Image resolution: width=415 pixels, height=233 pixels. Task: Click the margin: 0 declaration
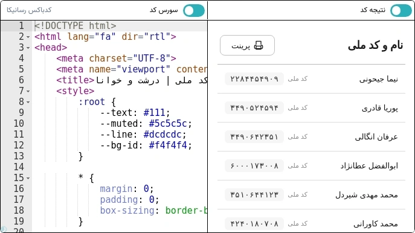click(127, 189)
